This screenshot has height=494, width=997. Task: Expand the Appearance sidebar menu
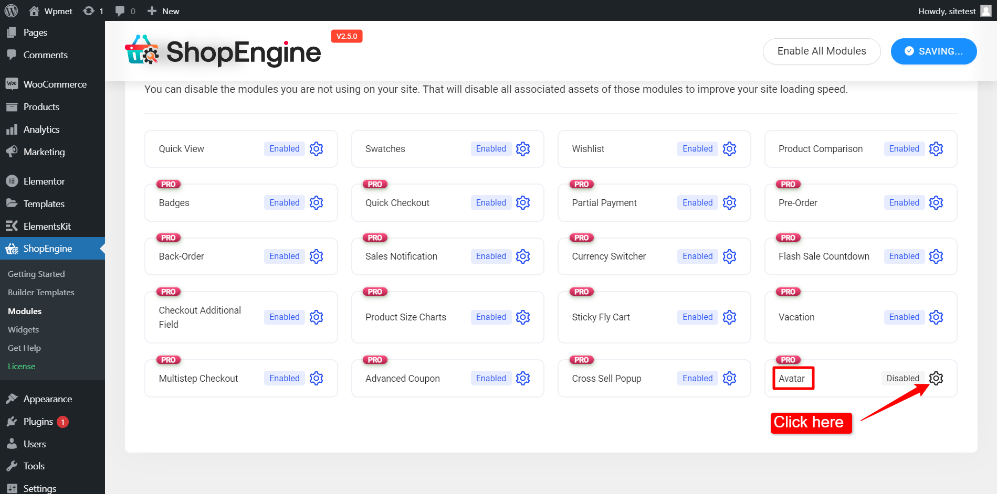(x=47, y=399)
